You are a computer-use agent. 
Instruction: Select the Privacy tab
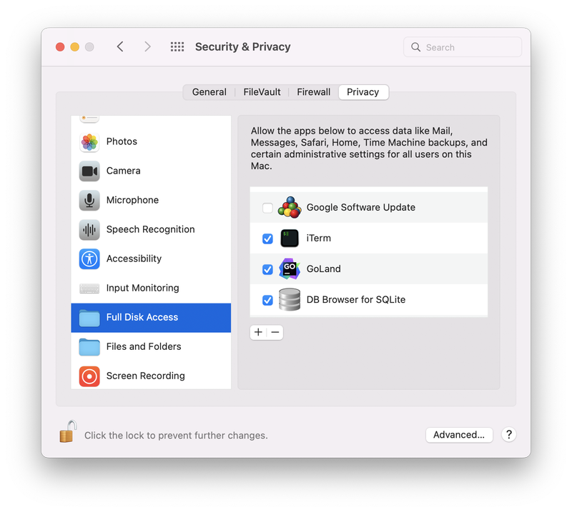click(363, 92)
